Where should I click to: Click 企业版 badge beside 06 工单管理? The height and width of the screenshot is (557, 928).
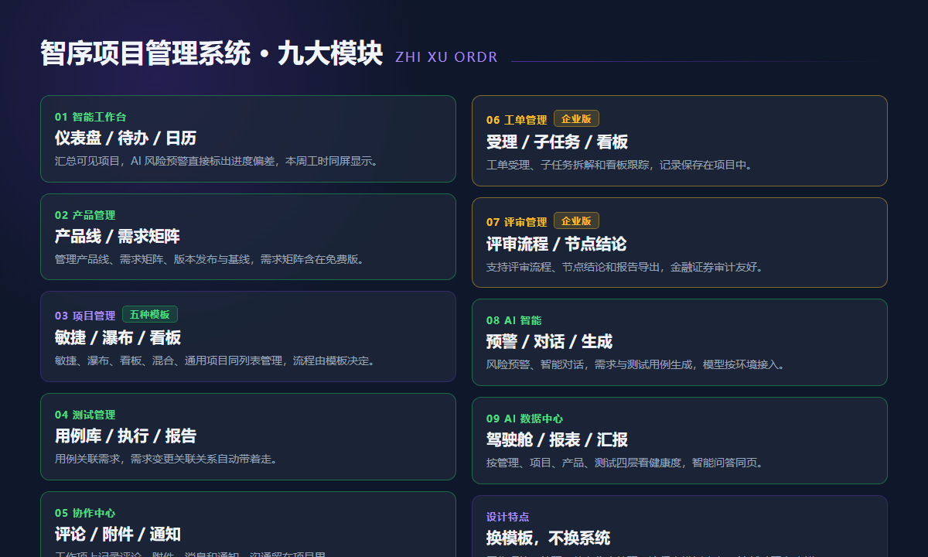(576, 119)
